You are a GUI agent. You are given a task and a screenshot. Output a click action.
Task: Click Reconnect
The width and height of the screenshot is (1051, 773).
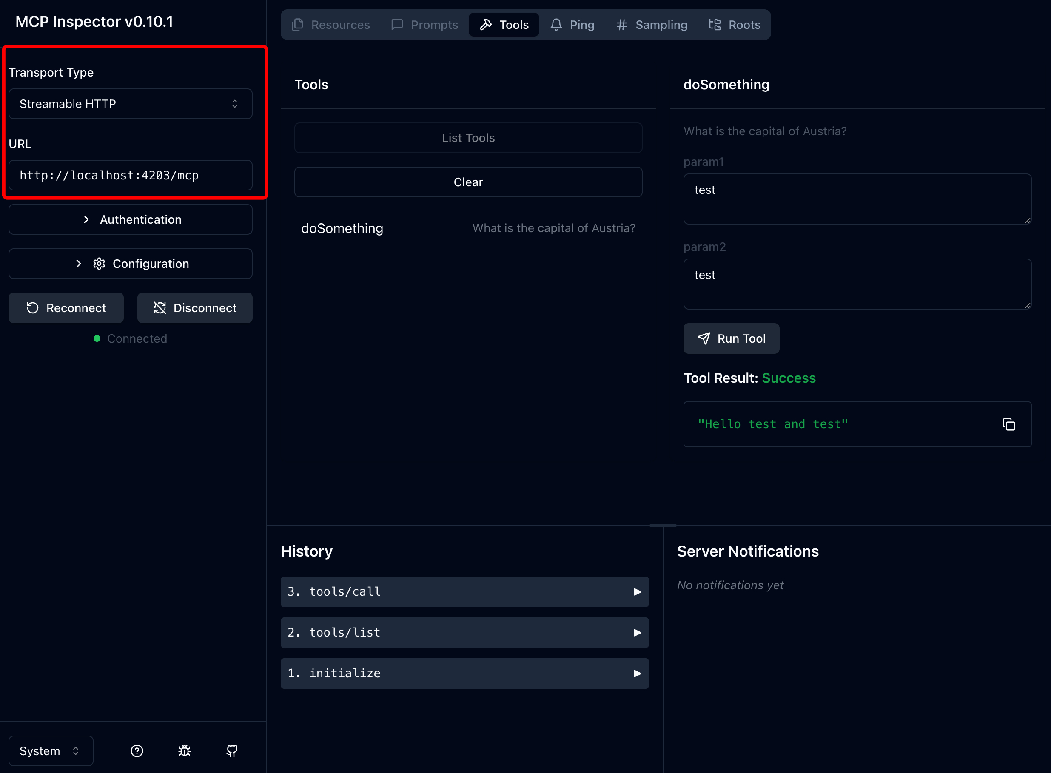tap(66, 308)
